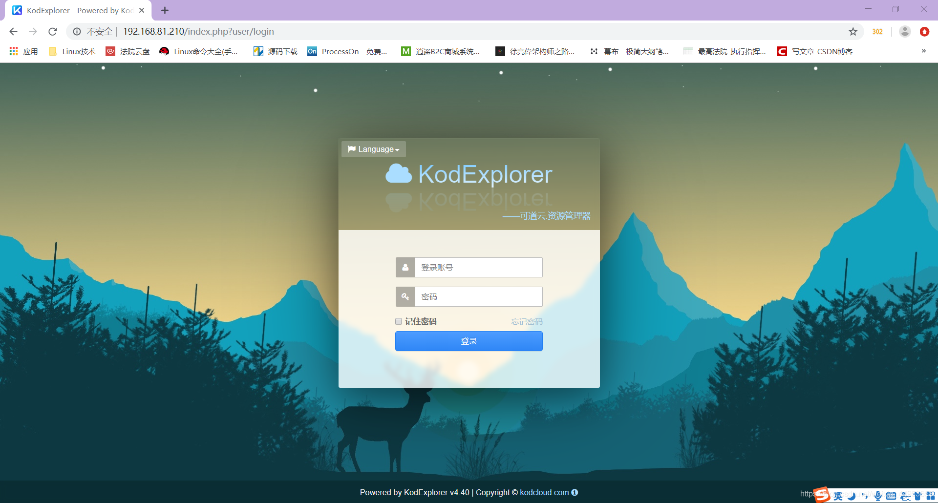This screenshot has width=938, height=503.
Task: Click the red update icon in toolbar
Action: pos(924,31)
